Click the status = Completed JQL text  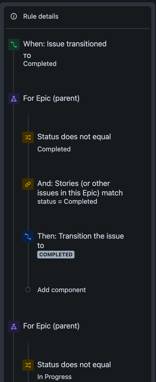[67, 201]
